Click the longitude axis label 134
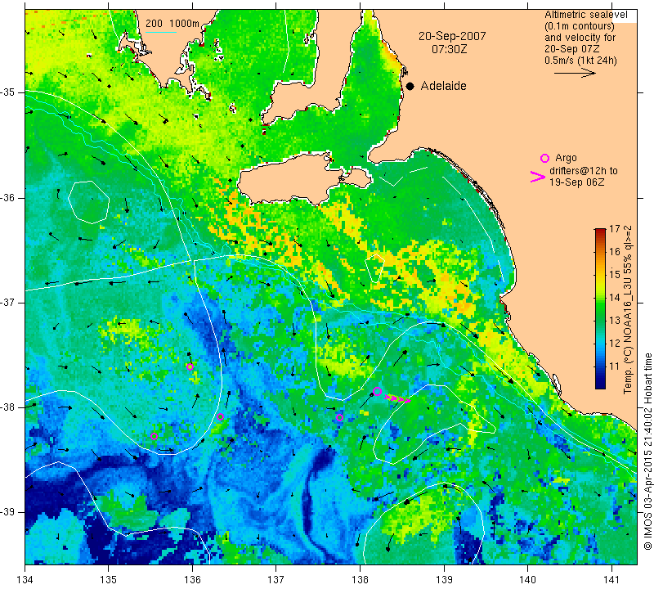Image resolution: width=654 pixels, height=589 pixels. coord(25,580)
